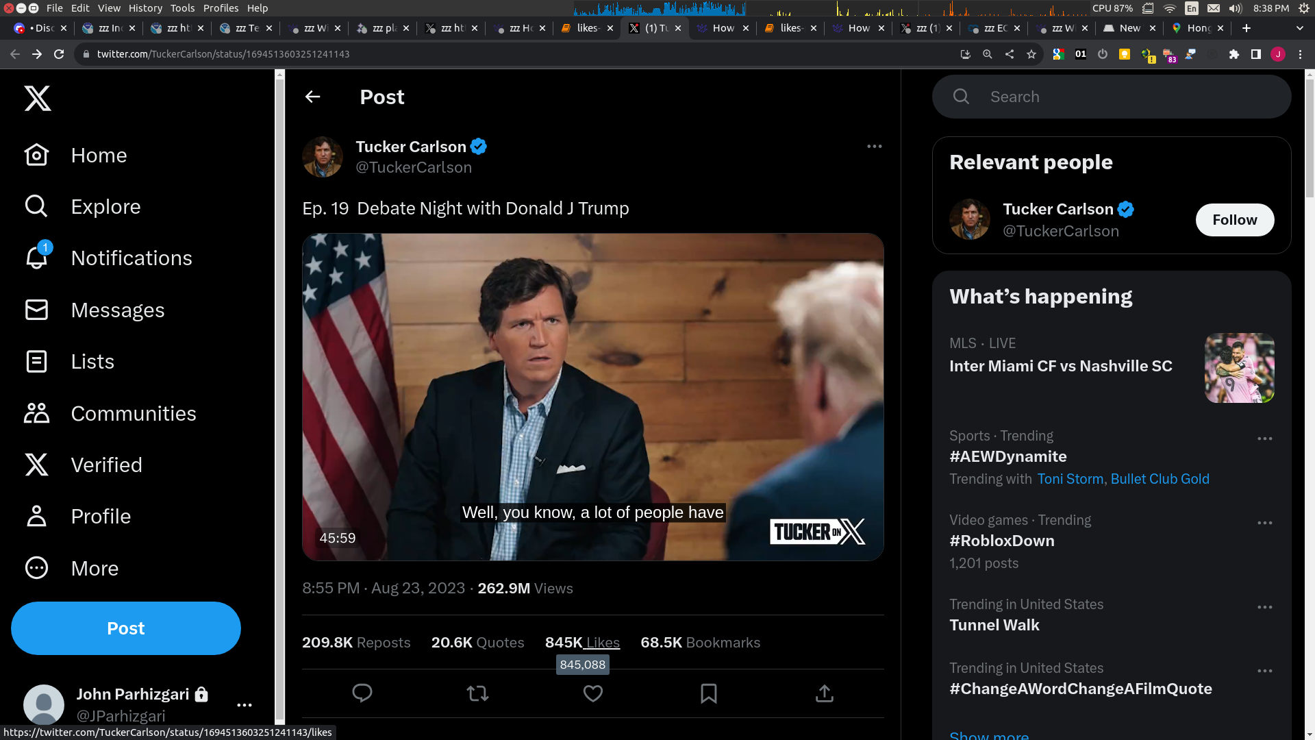Open account options dots beside John Parhizgari

pos(245,704)
